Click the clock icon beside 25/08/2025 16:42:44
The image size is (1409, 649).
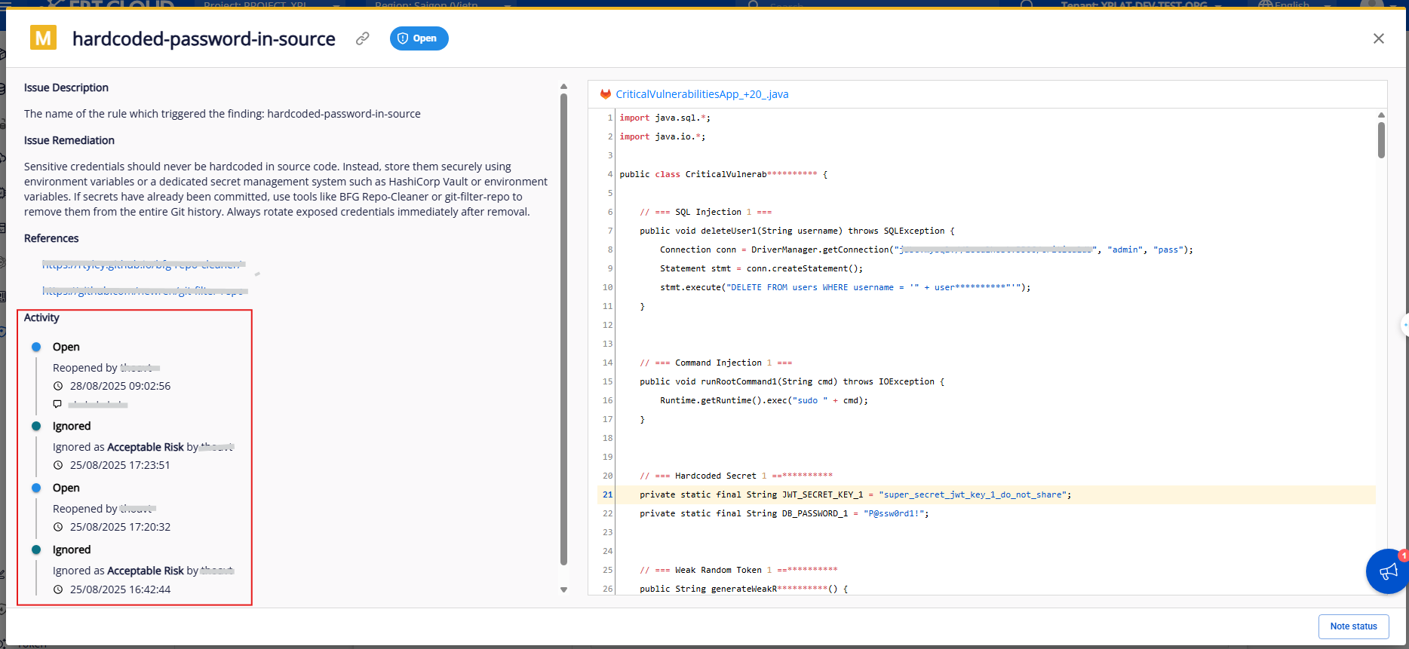point(58,589)
